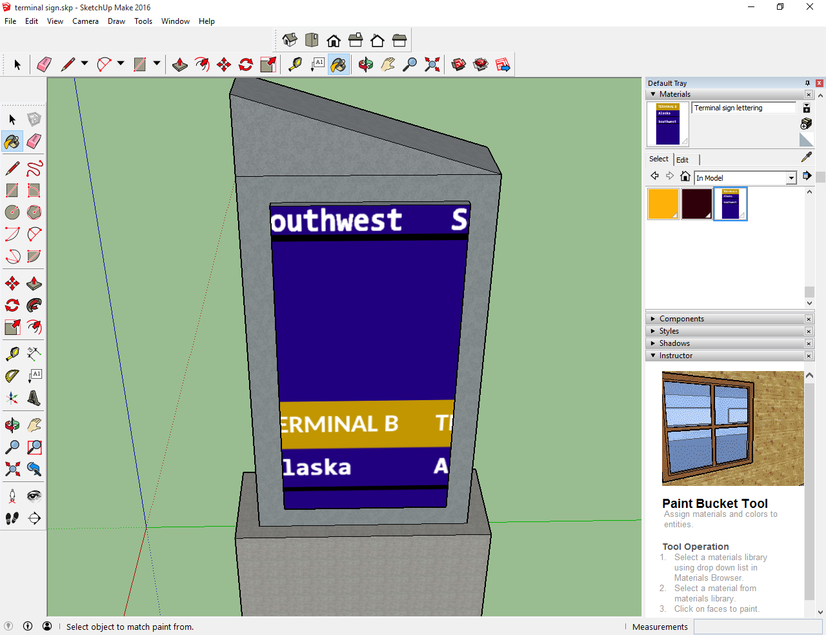Click the materials back arrow
The image size is (826, 635).
coord(654,176)
